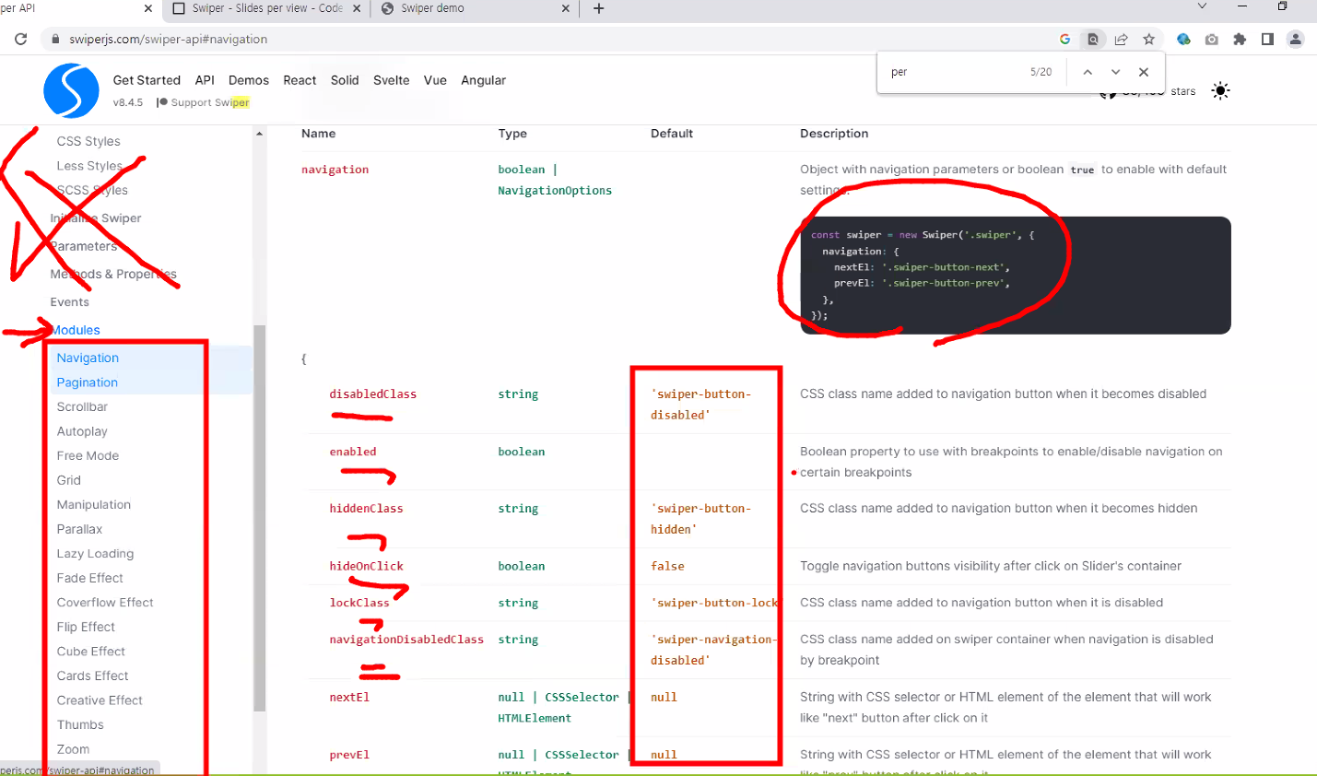Image resolution: width=1317 pixels, height=776 pixels.
Task: Go to next find result arrow
Action: point(1115,72)
